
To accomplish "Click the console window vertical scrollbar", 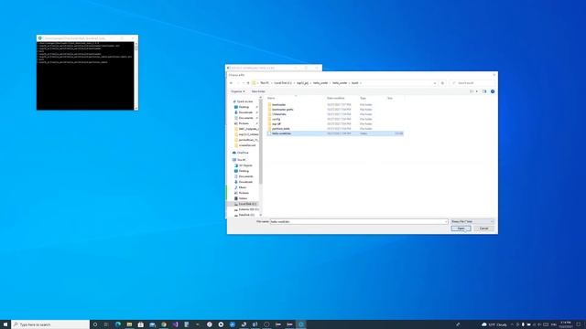I will tap(136, 76).
